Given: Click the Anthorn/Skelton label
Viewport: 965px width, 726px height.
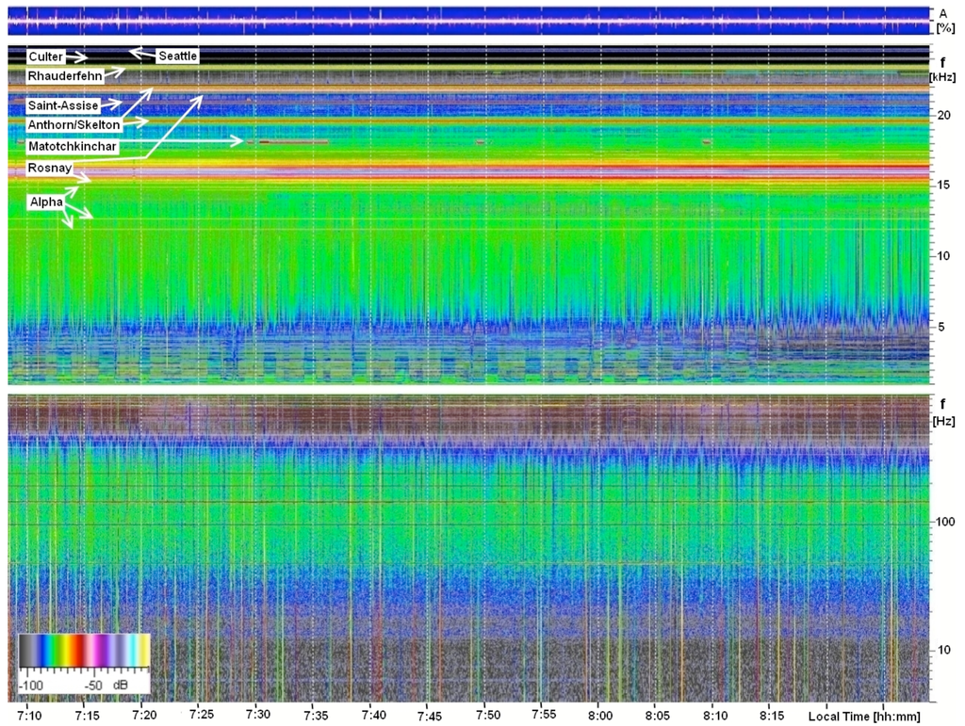Looking at the screenshot, I should 74,124.
